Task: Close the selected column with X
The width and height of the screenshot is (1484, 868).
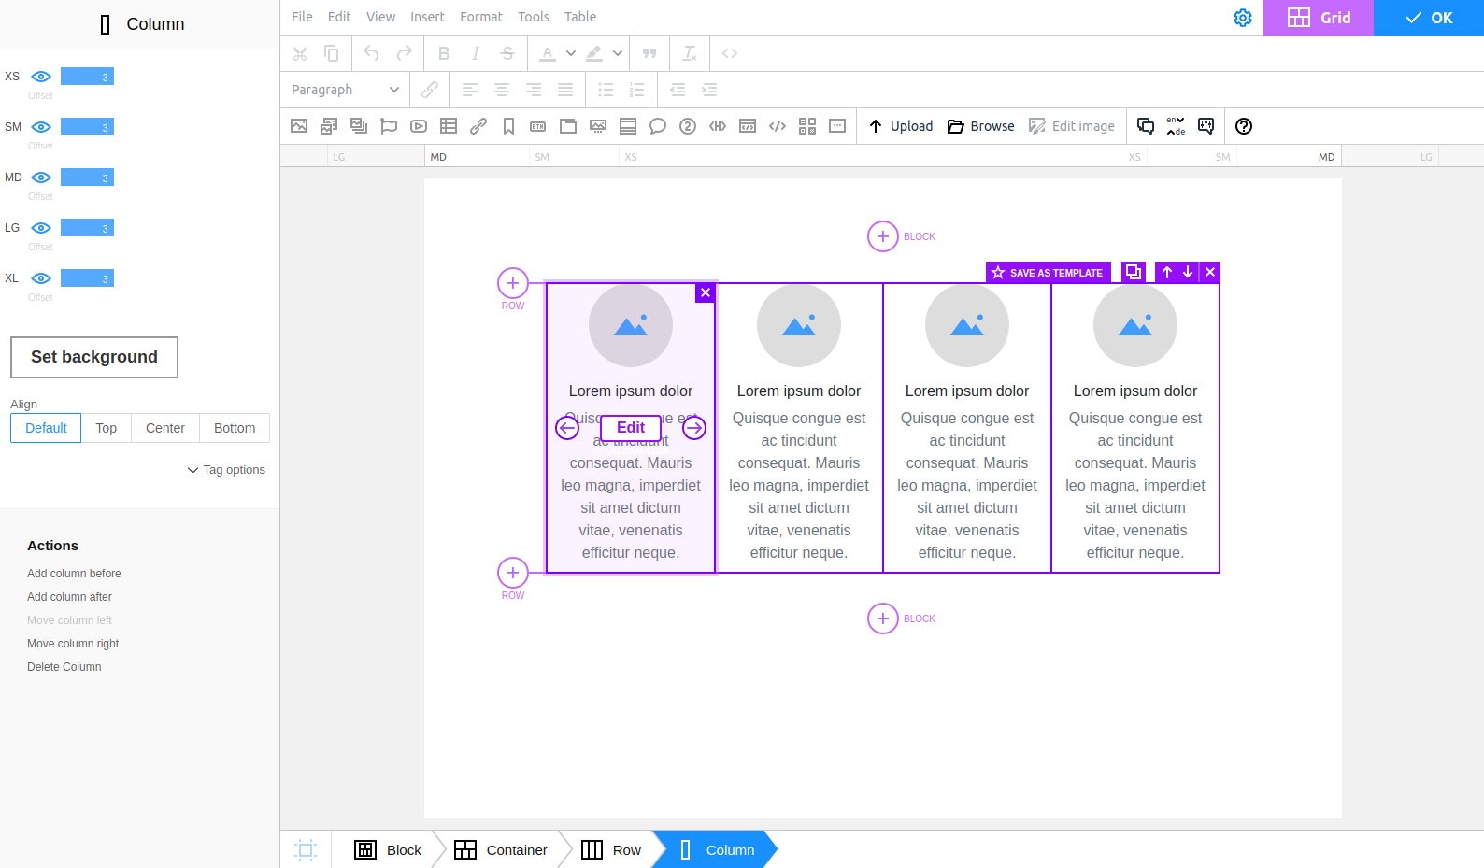Action: tap(706, 292)
